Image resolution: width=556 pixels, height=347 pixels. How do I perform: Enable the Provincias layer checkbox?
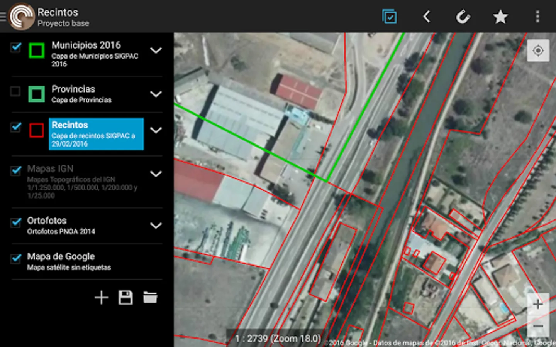point(15,91)
